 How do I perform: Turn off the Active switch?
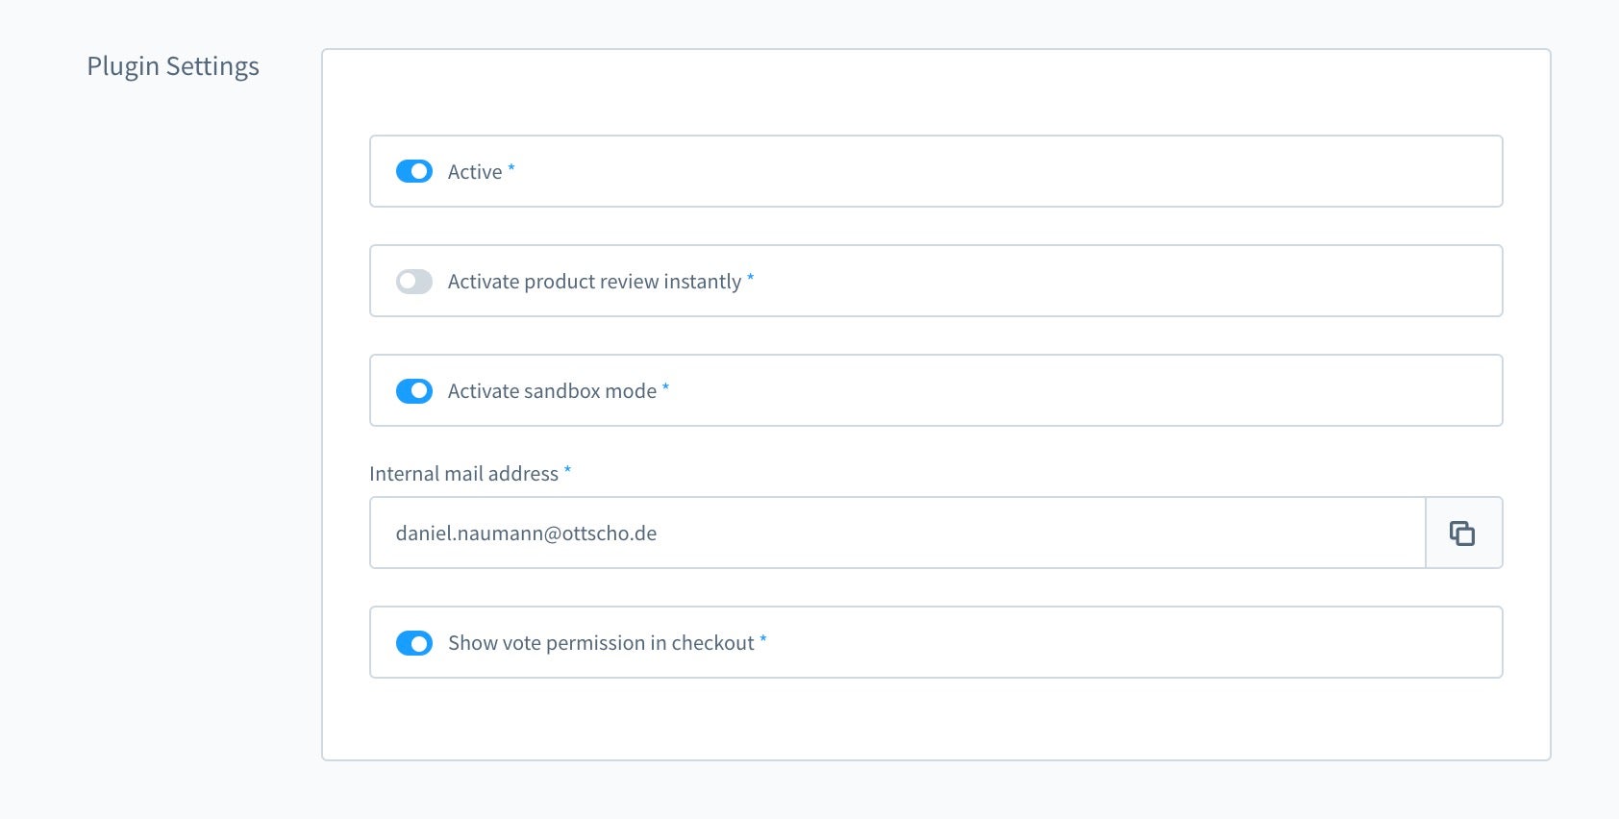[x=414, y=171]
